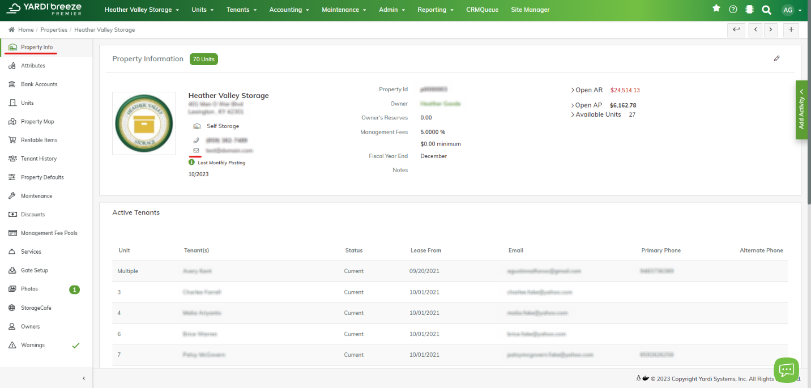The width and height of the screenshot is (811, 388).
Task: Open the live chat bubble icon
Action: pyautogui.click(x=786, y=370)
